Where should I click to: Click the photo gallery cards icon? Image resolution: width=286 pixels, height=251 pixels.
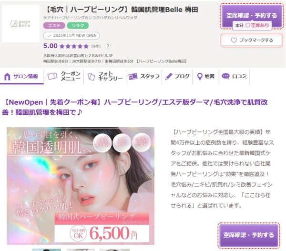(x=91, y=77)
